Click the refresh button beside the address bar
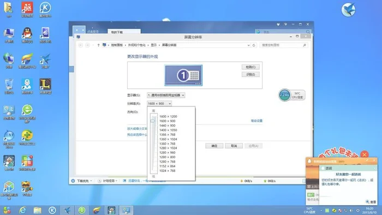 click(254, 45)
